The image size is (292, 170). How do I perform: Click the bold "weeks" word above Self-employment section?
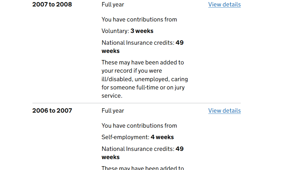[x=110, y=51]
